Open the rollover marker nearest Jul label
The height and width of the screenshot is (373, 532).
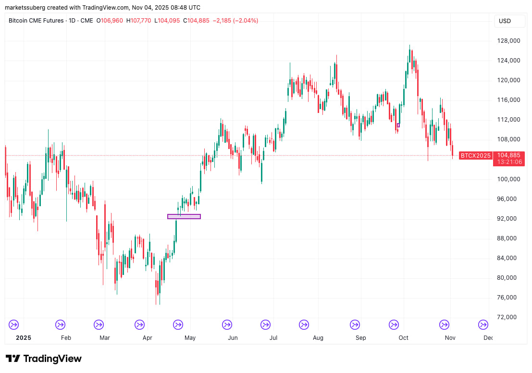(x=265, y=325)
